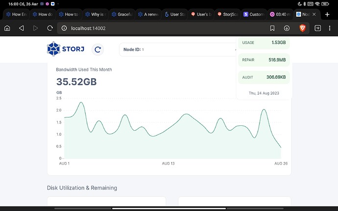
Task: Open the browser three-dot menu
Action: (x=331, y=28)
